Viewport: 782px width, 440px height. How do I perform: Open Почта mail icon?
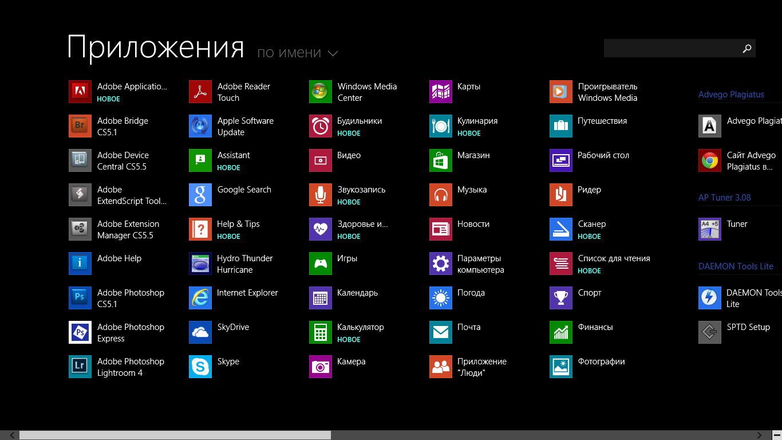click(x=441, y=332)
